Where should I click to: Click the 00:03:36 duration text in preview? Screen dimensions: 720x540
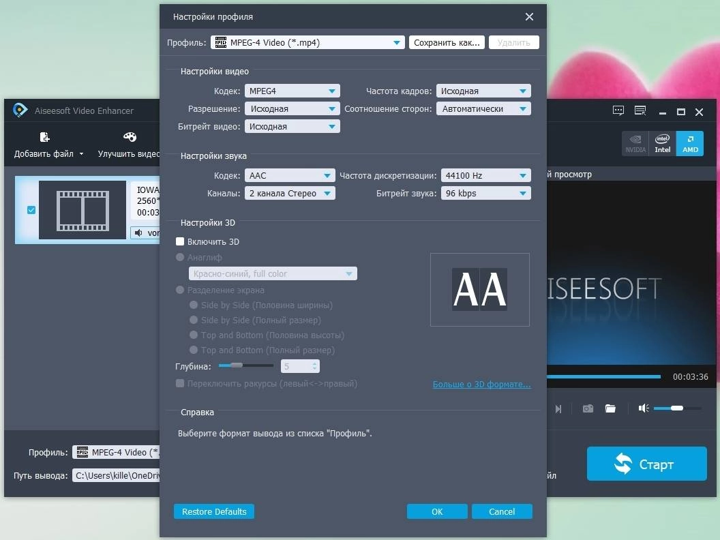coord(690,377)
